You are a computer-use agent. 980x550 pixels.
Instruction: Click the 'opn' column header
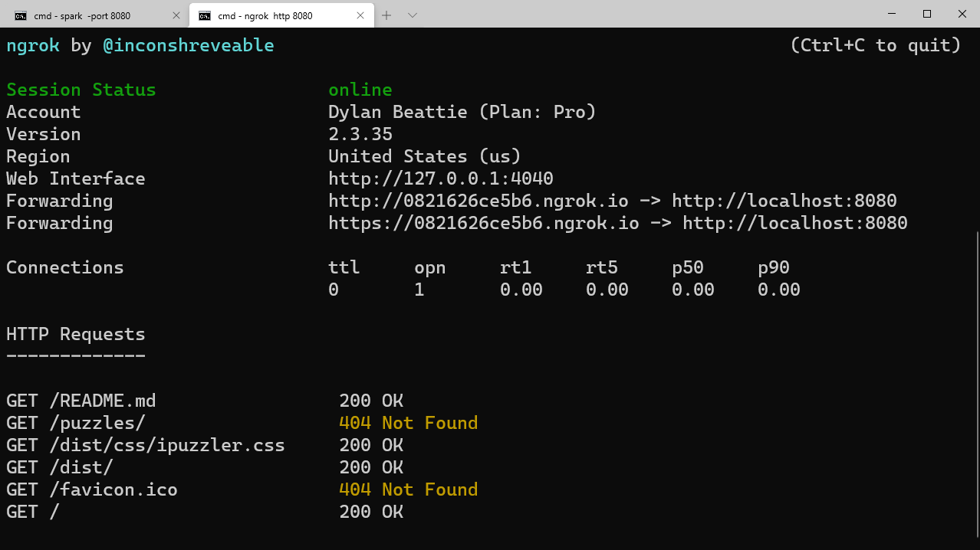click(x=430, y=267)
